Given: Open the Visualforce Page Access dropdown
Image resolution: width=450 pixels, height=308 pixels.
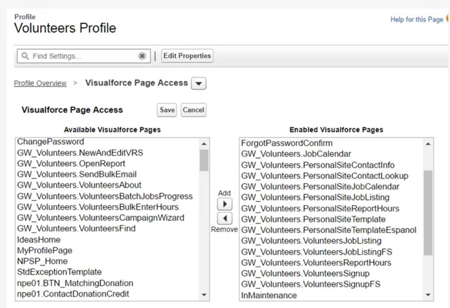Looking at the screenshot, I should tap(199, 83).
